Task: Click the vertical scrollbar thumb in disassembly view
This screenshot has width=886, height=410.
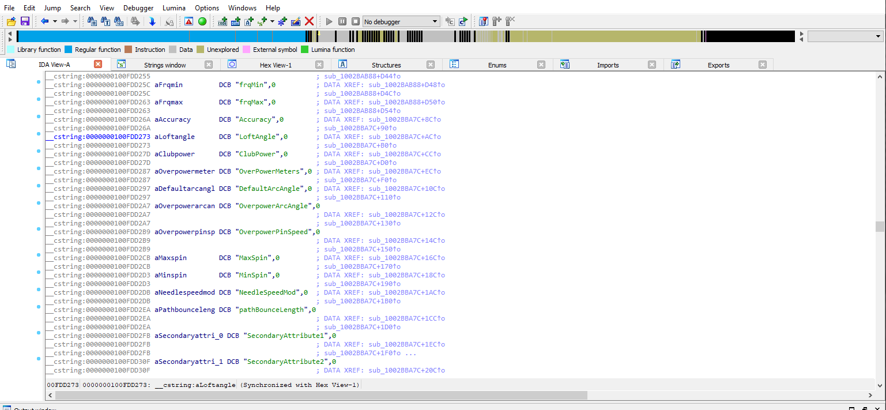Action: click(880, 226)
